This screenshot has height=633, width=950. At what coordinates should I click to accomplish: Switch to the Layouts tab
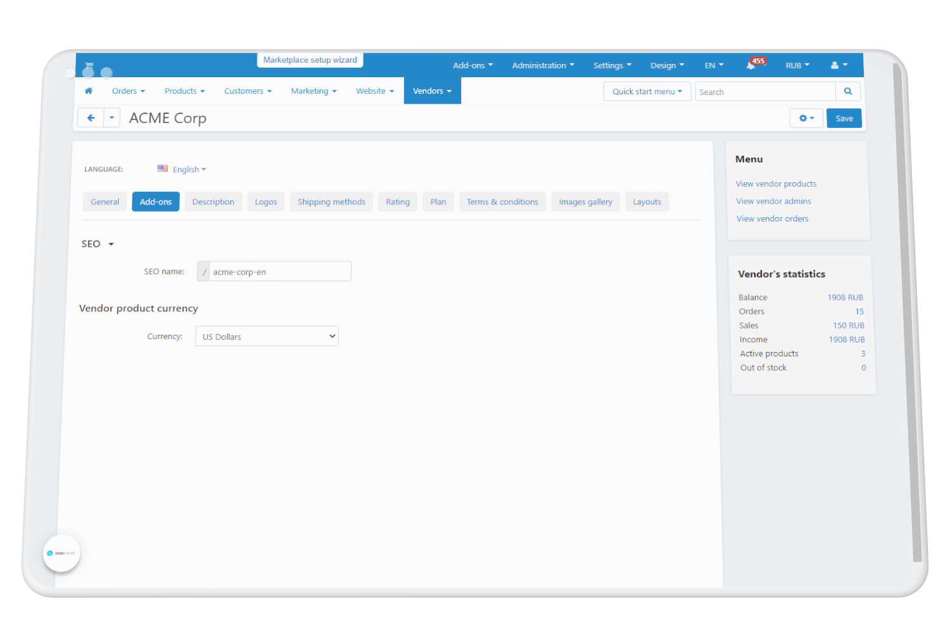647,202
